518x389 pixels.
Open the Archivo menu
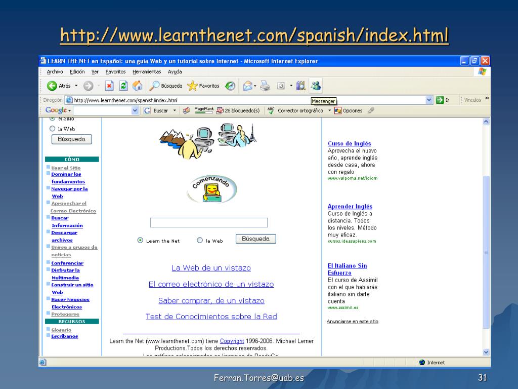pos(55,72)
